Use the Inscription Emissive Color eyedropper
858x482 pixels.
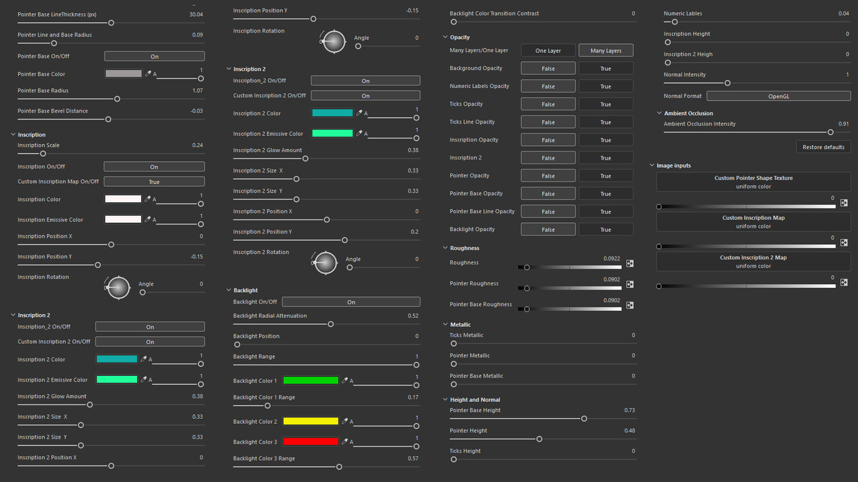click(148, 219)
